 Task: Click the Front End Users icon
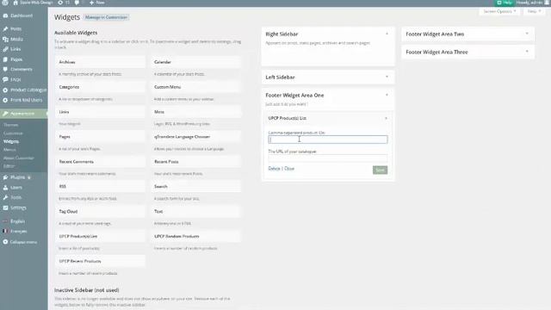pyautogui.click(x=5, y=100)
